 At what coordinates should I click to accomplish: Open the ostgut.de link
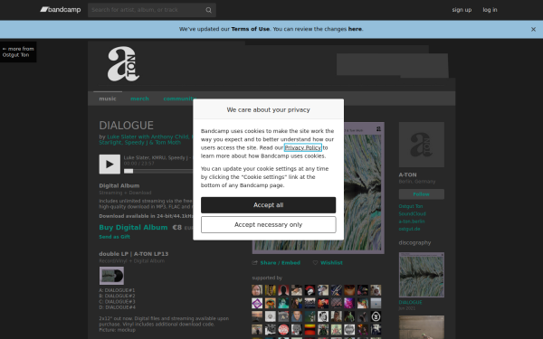click(409, 230)
